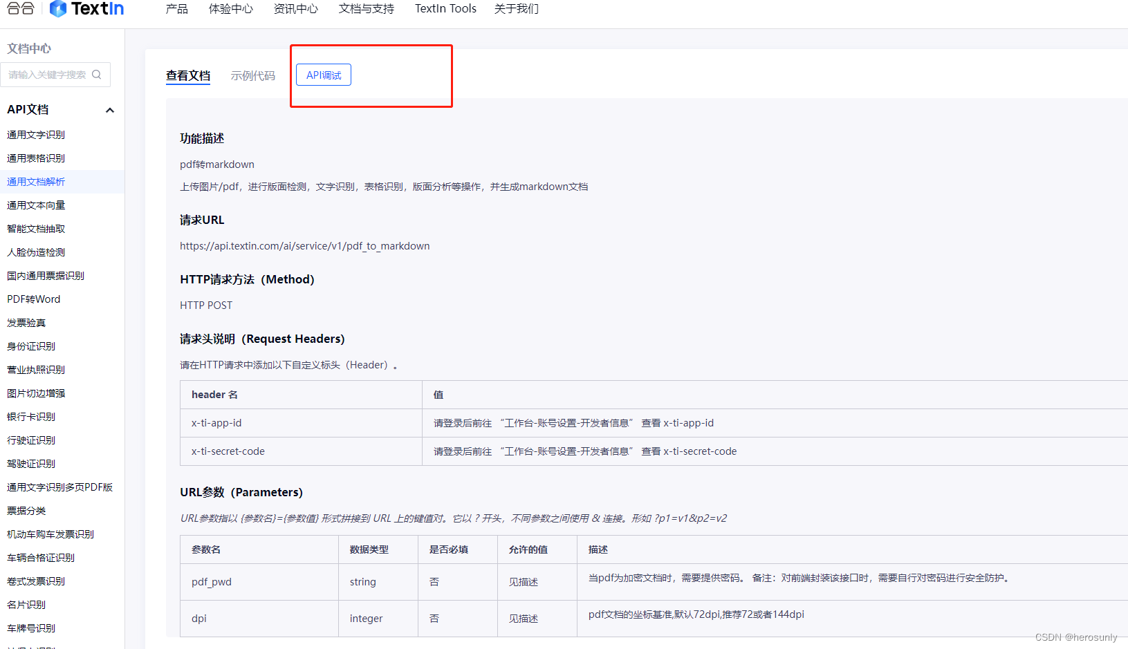This screenshot has height=649, width=1128.
Task: Open 机动车购车发票识别 in sidebar
Action: click(x=50, y=534)
